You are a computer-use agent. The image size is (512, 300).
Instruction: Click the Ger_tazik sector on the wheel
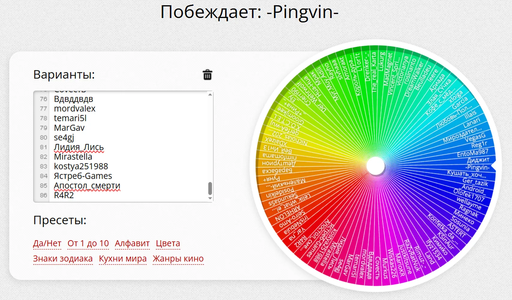475,181
